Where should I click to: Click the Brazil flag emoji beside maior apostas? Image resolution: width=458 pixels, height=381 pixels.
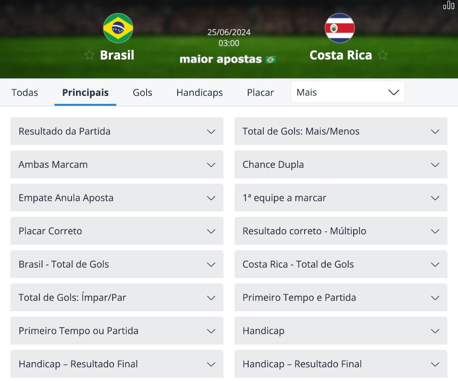click(x=271, y=59)
